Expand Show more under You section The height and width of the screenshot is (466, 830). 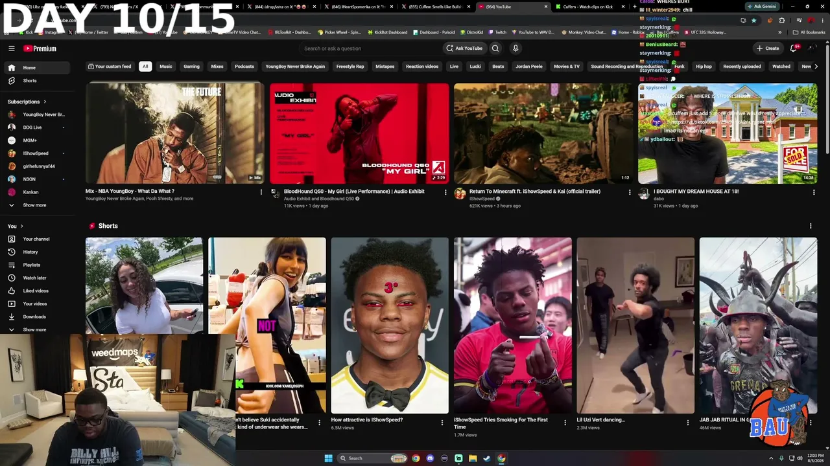point(38,329)
